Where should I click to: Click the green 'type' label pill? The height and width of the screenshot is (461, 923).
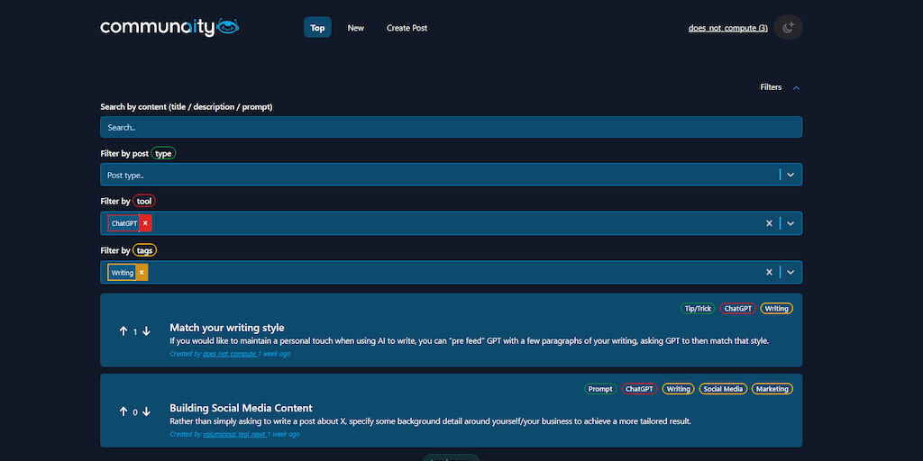pos(163,153)
